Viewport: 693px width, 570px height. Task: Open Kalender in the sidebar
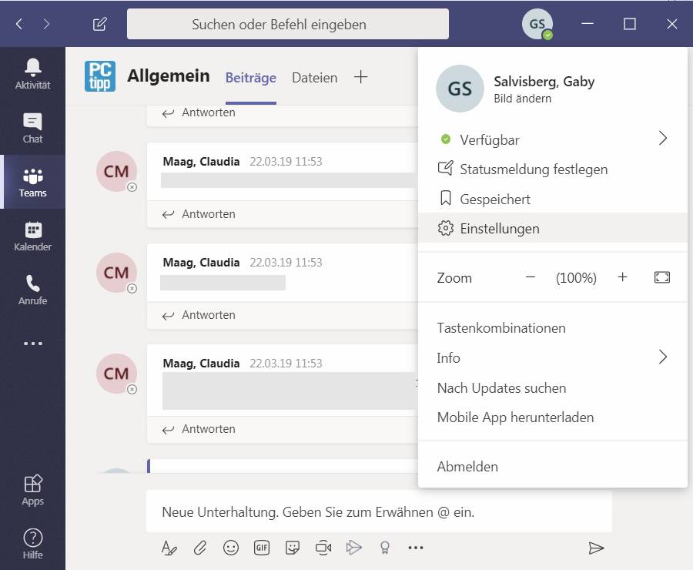tap(32, 236)
